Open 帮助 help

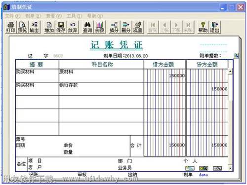pos(203,27)
